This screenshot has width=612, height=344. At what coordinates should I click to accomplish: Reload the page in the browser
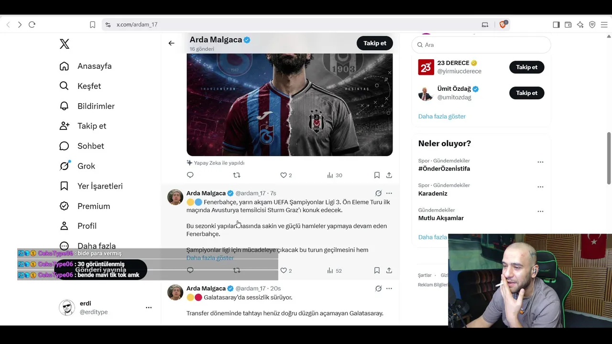(x=32, y=24)
